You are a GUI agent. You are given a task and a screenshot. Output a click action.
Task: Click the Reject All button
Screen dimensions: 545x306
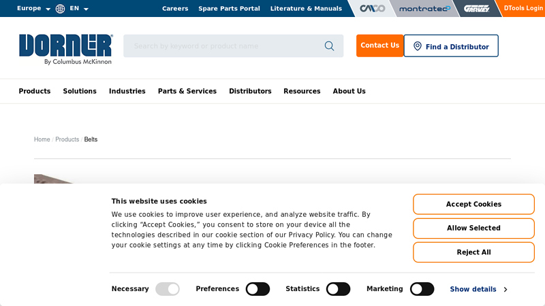473,252
